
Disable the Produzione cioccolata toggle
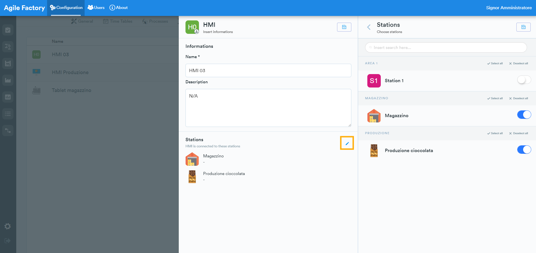(524, 150)
